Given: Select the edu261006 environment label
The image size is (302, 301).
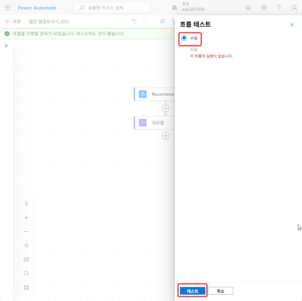Looking at the screenshot, I should (193, 9).
